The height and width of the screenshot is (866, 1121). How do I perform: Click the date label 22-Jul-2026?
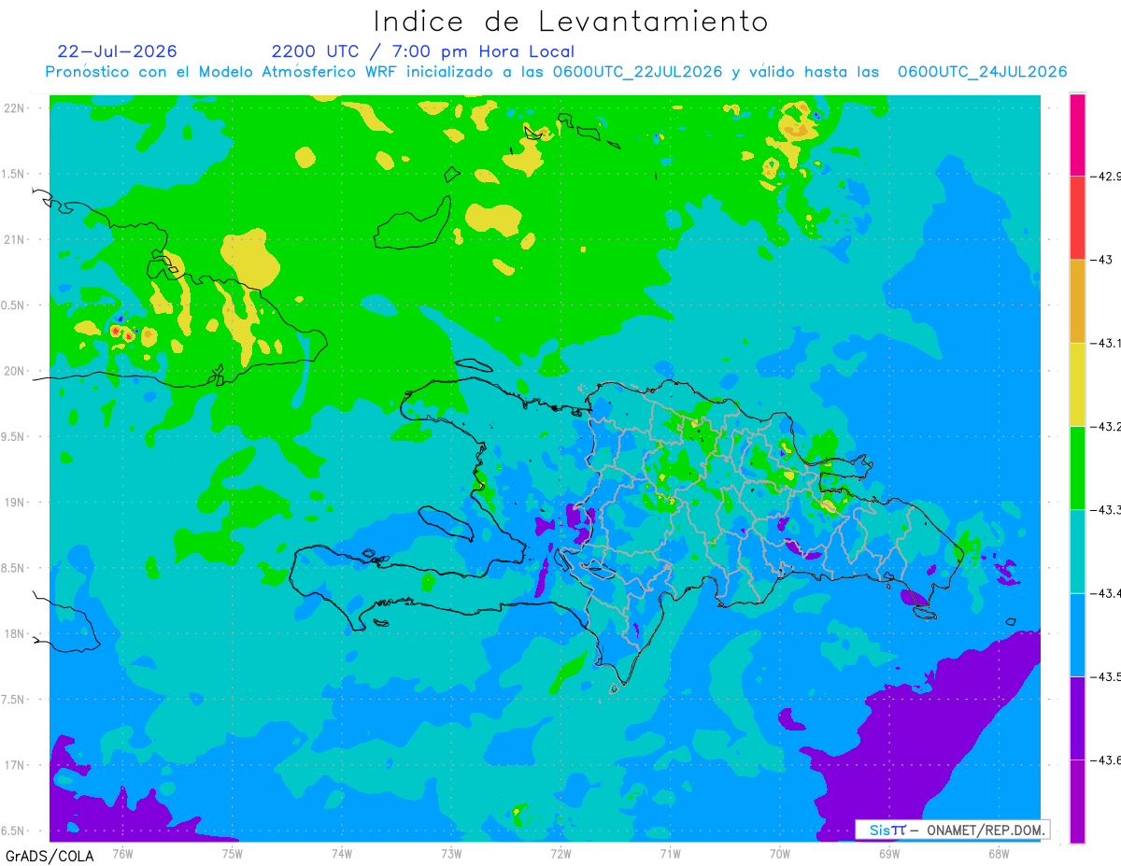click(117, 51)
